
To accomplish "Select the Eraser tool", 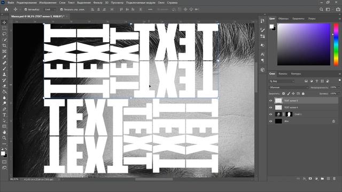I will tap(4, 86).
